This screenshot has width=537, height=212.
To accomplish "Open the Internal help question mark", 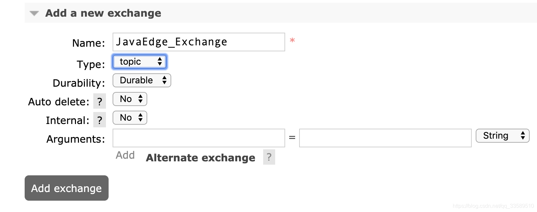I will (x=100, y=120).
